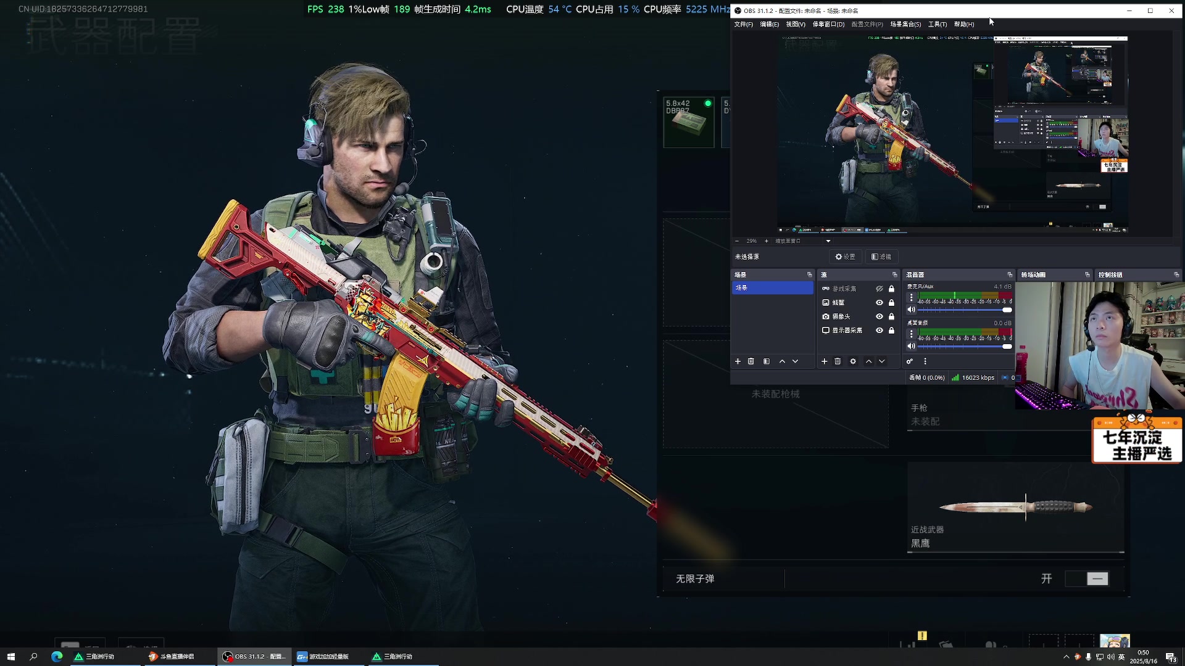Open scene filters icon in the scenes toolbar
Viewport: 1185px width, 666px height.
point(767,361)
